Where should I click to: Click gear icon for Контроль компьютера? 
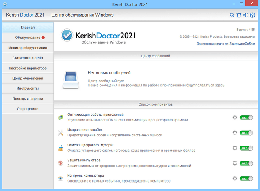[234, 178]
